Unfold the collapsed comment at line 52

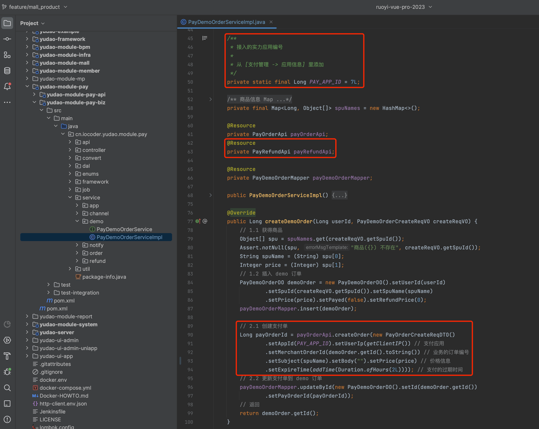coord(210,100)
